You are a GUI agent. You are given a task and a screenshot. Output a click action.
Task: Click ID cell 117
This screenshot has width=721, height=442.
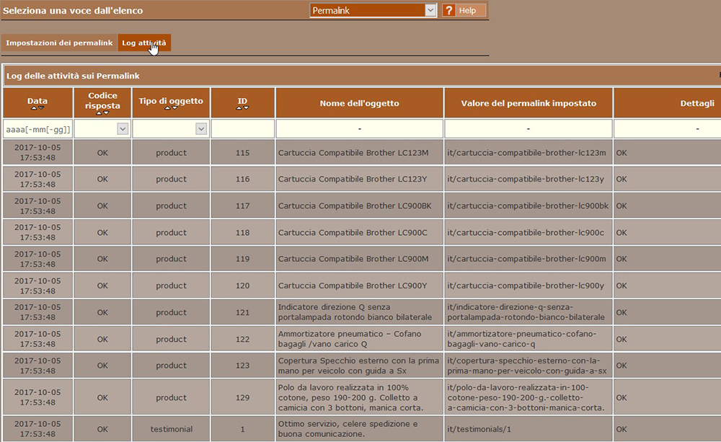243,205
